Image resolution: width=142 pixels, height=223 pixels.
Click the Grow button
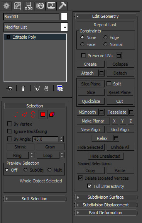pyautogui.click(x=51, y=147)
